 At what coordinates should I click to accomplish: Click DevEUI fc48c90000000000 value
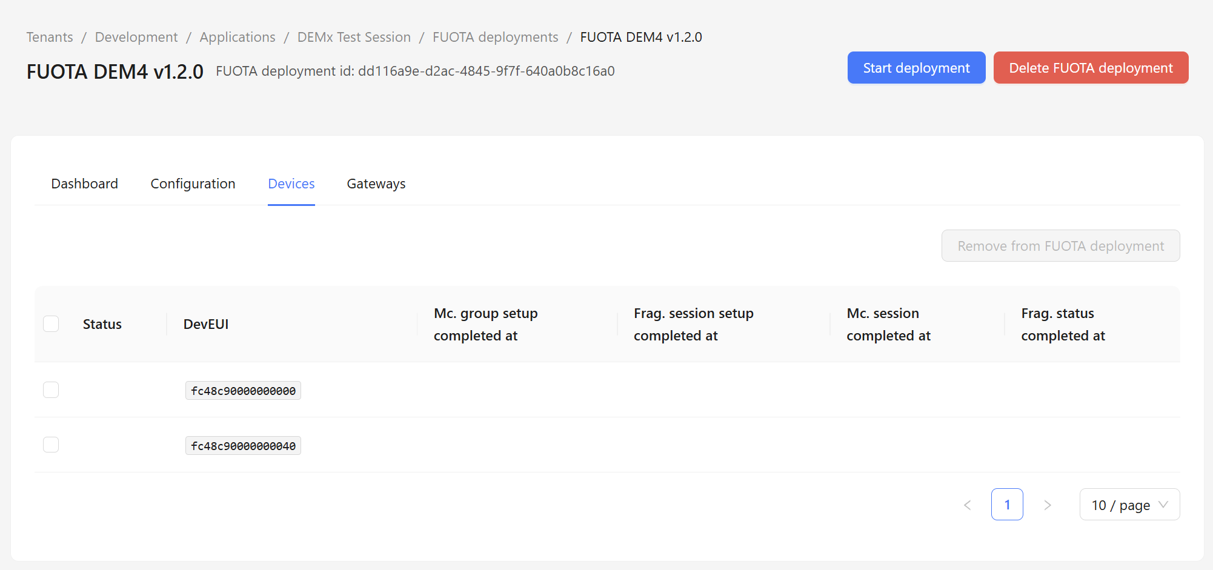(x=243, y=391)
